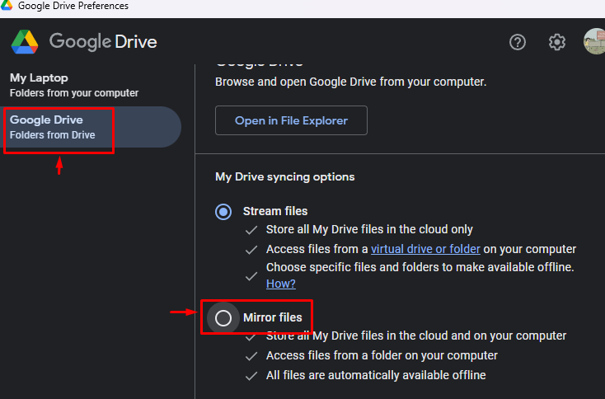Select the Mirror files radio button

[x=223, y=318]
